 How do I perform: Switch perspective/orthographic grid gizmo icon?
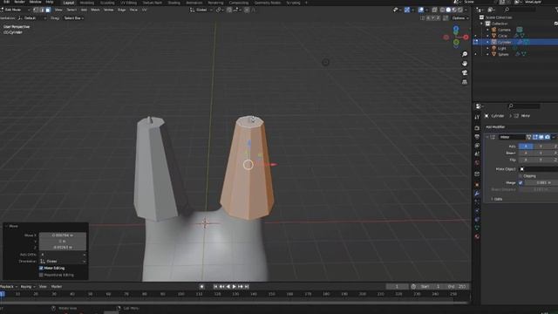click(465, 82)
